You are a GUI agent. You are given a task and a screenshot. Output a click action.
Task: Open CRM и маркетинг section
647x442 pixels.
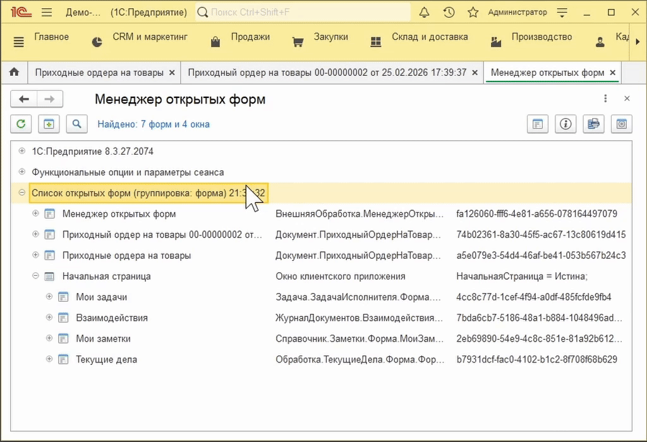click(150, 37)
